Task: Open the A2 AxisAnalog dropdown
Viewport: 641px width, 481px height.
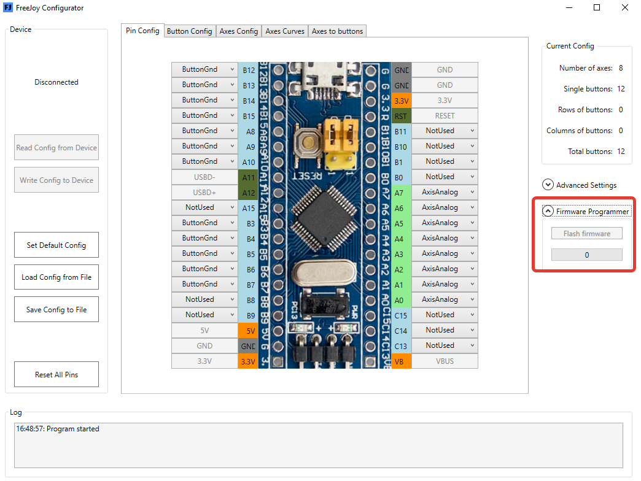Action: click(445, 269)
